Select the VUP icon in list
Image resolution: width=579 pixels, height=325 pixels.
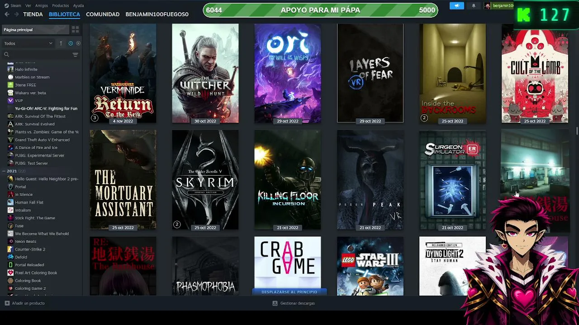tap(11, 101)
